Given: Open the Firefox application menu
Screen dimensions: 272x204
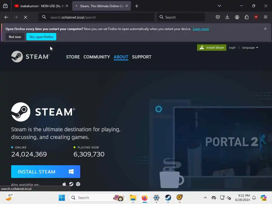Looking at the screenshot, I should pyautogui.click(x=266, y=17).
